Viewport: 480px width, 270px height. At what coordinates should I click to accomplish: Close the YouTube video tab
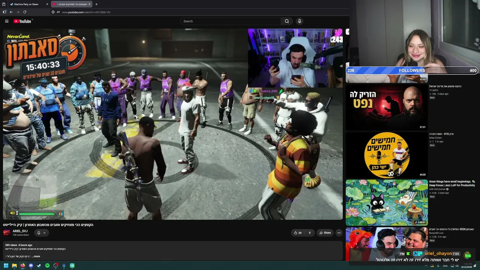[x=89, y=4]
